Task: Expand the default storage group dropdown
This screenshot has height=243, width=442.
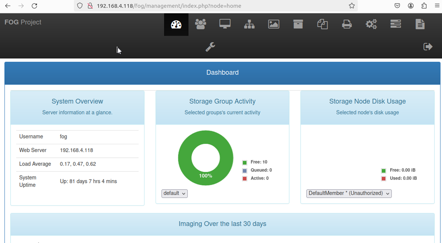Action: pos(174,193)
